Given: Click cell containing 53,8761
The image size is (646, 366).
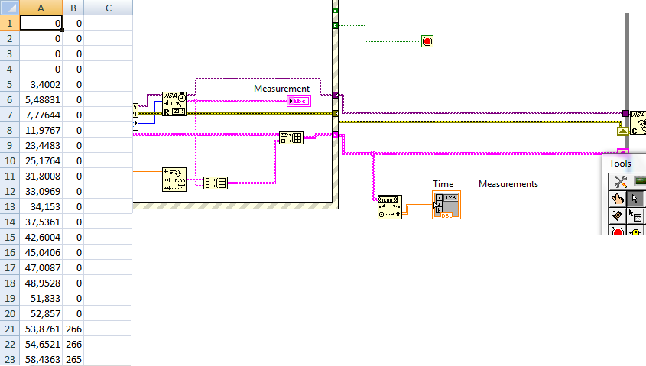Looking at the screenshot, I should coord(41,329).
